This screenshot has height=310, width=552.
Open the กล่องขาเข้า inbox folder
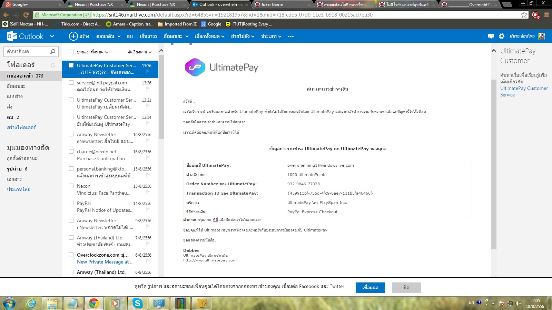pos(31,76)
